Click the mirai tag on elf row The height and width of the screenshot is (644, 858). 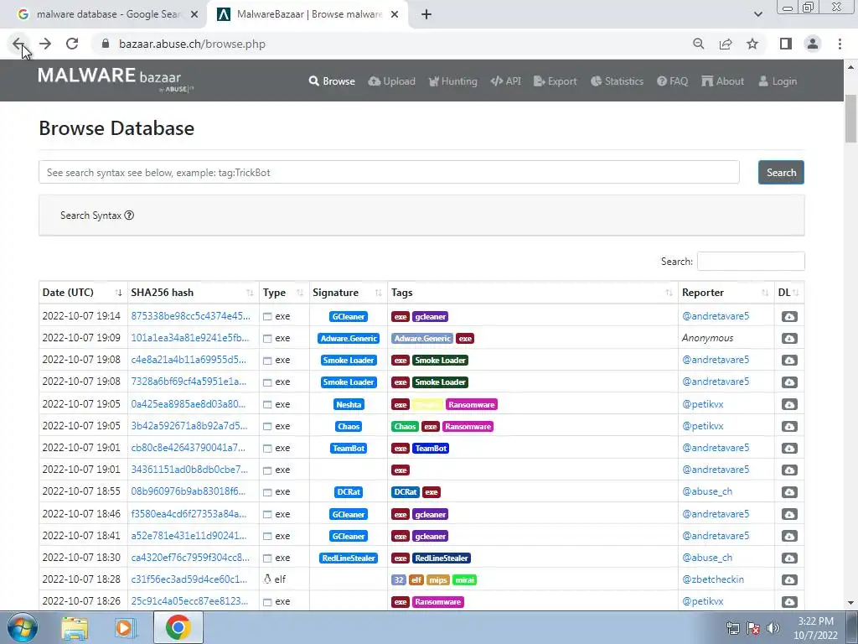pyautogui.click(x=464, y=580)
